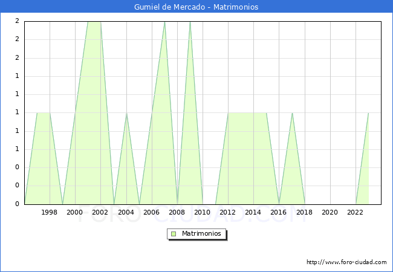Select the 2020 x-axis label
Screen dimensions: 393x272
point(330,212)
